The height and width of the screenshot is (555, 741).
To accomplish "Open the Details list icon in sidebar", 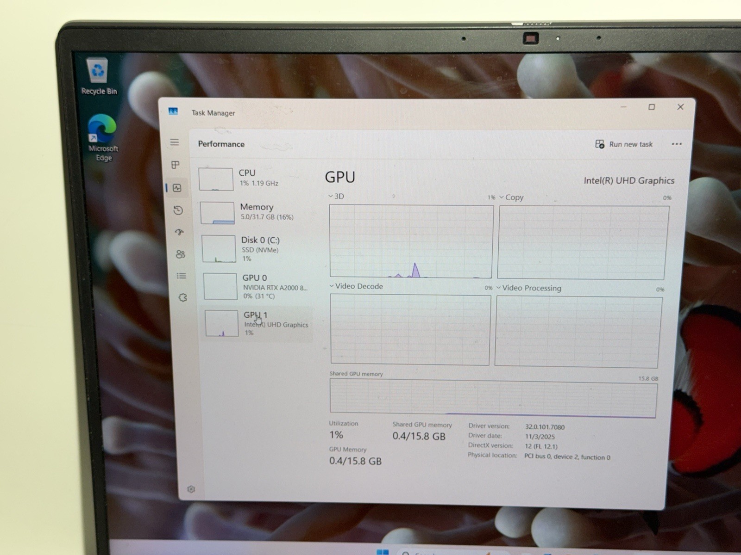I will (181, 276).
